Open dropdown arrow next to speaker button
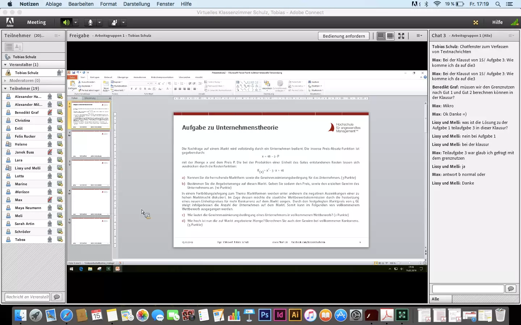521x325 pixels. coord(76,22)
